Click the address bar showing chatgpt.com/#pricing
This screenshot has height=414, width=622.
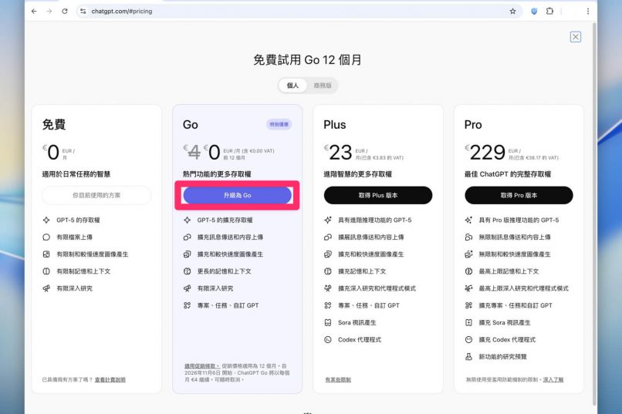point(293,12)
